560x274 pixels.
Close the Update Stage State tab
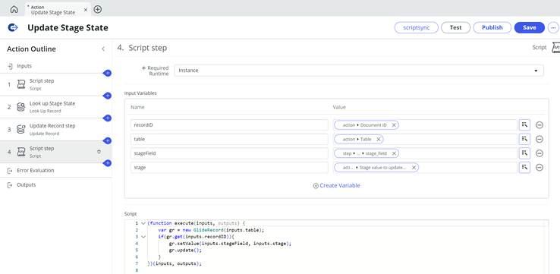click(85, 10)
